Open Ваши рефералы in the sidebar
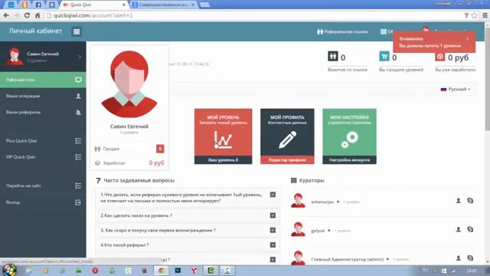This screenshot has height=276, width=490. 43,113
